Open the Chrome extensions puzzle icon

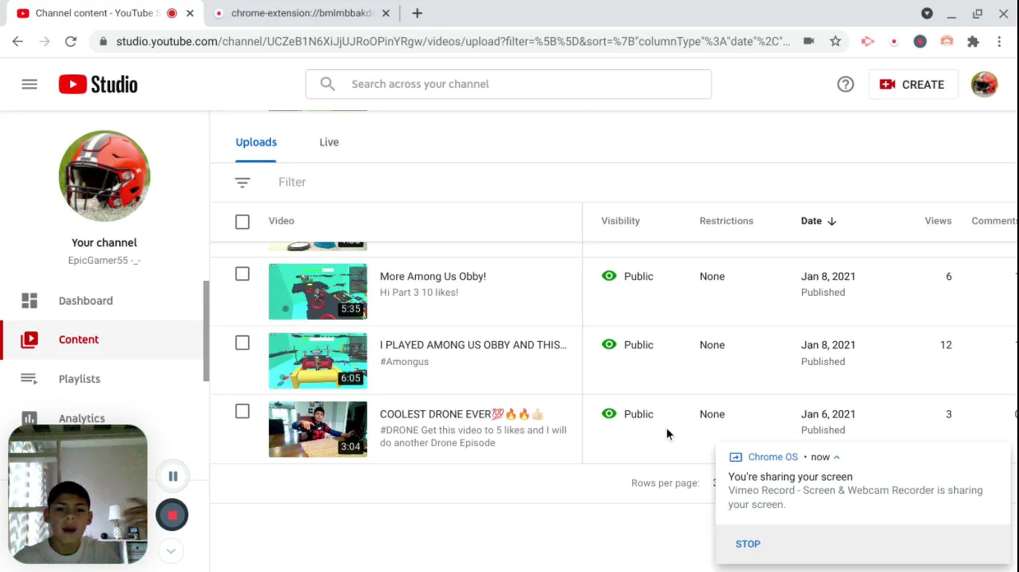[973, 41]
